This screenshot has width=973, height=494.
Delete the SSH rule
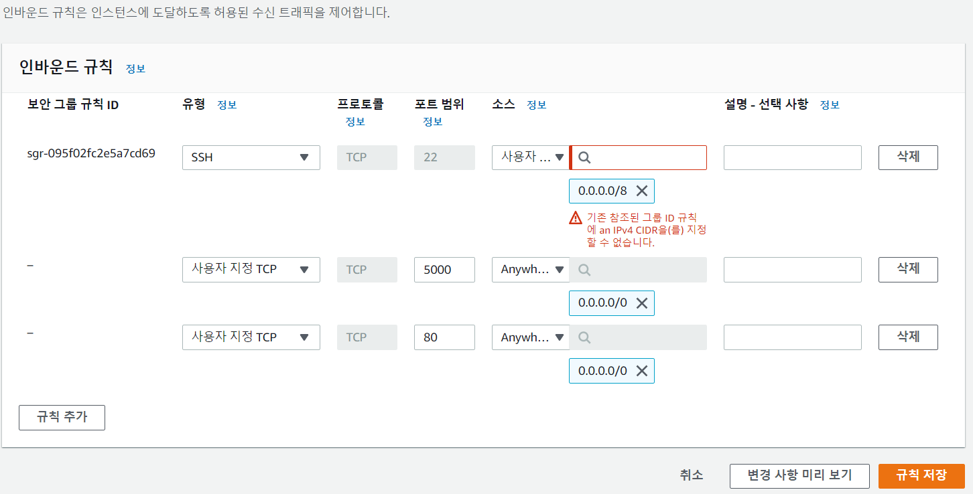(908, 157)
